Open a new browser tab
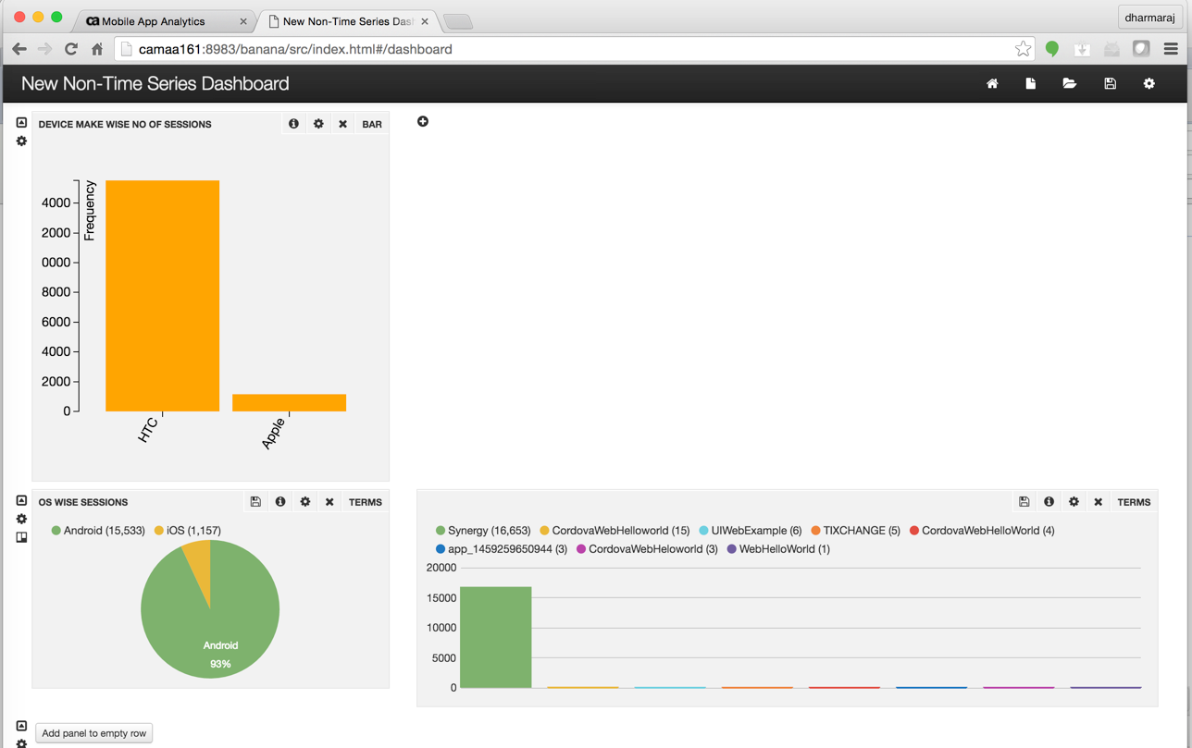The height and width of the screenshot is (748, 1192). click(458, 21)
